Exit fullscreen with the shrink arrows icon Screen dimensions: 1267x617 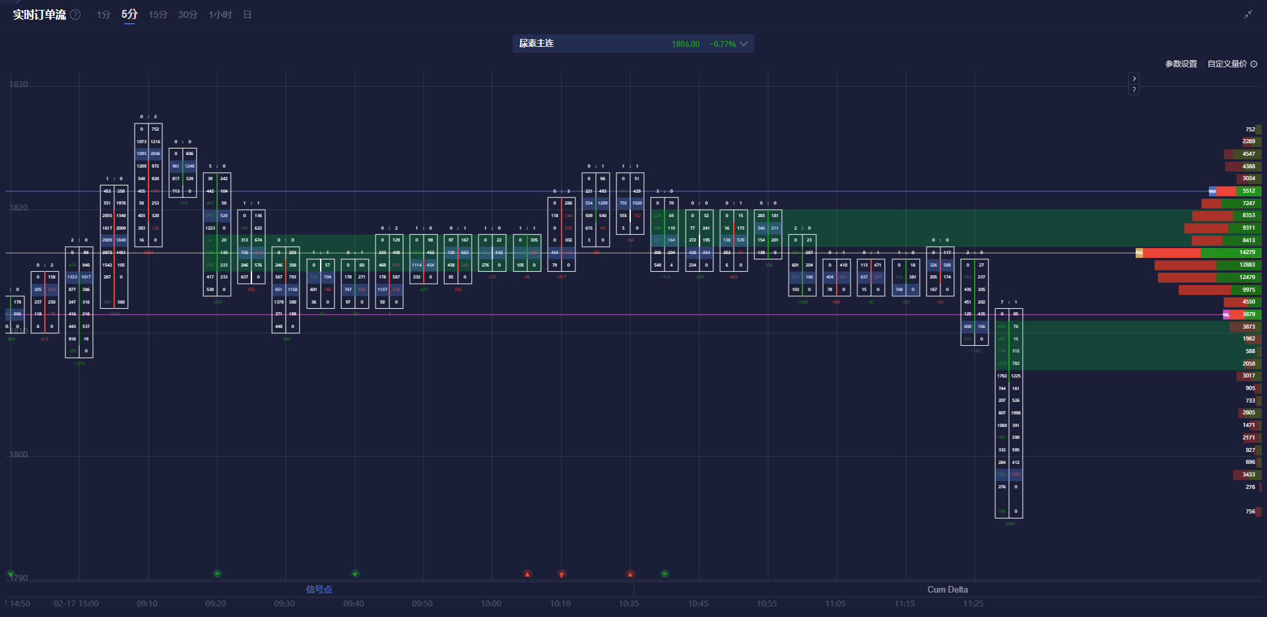pos(1248,15)
